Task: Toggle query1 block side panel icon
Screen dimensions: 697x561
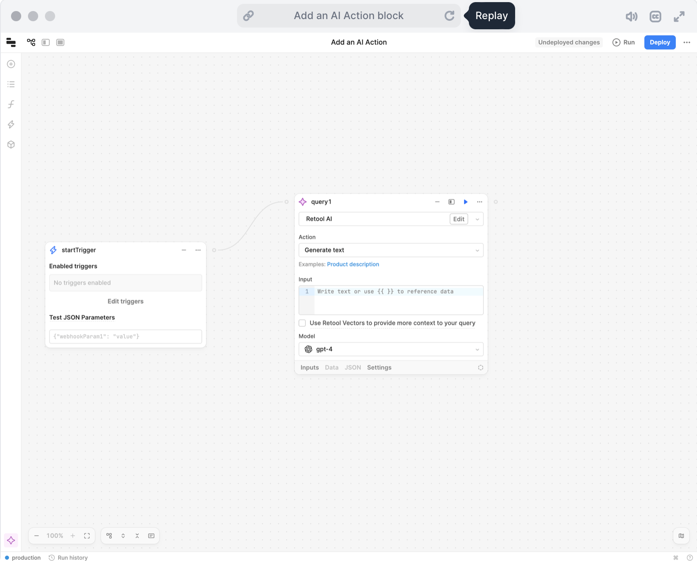Action: click(x=452, y=202)
